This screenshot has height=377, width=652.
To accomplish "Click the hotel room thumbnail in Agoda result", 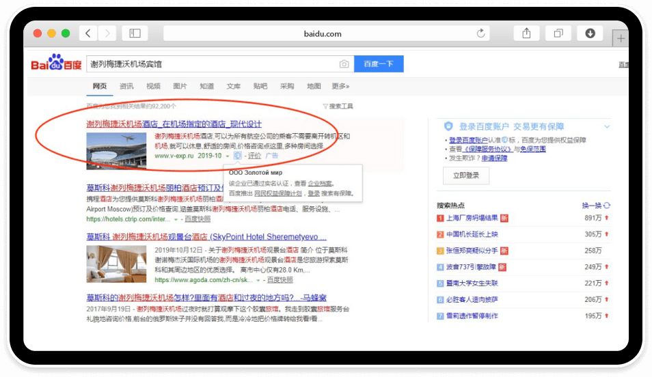I will coord(116,264).
